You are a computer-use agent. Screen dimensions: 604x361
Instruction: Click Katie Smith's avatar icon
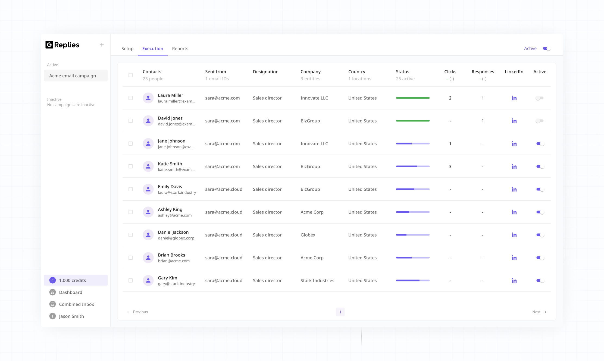coord(148,167)
